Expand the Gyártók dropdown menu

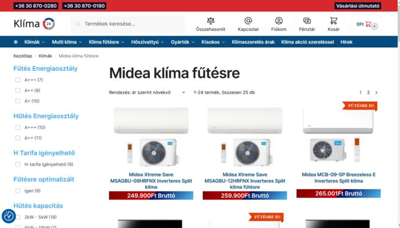(x=182, y=42)
